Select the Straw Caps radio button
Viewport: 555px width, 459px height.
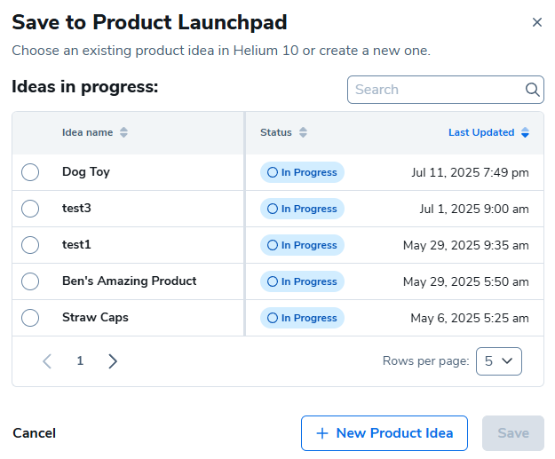30,318
